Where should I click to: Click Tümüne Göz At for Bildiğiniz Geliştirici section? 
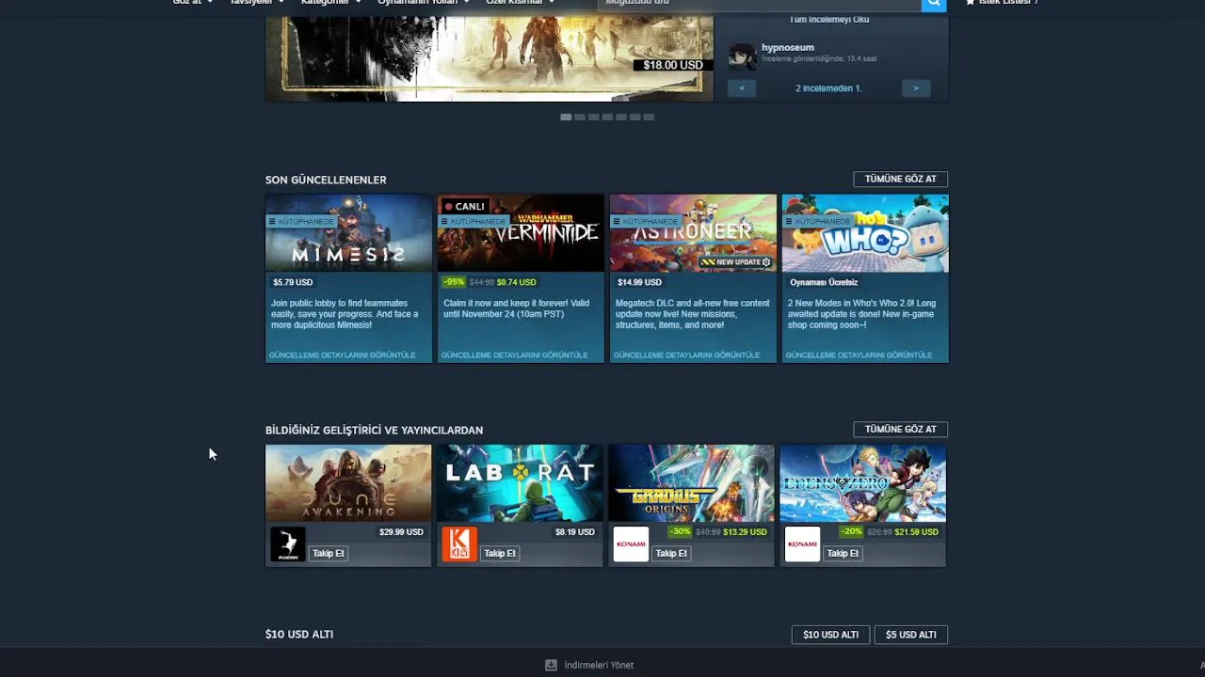click(x=900, y=429)
